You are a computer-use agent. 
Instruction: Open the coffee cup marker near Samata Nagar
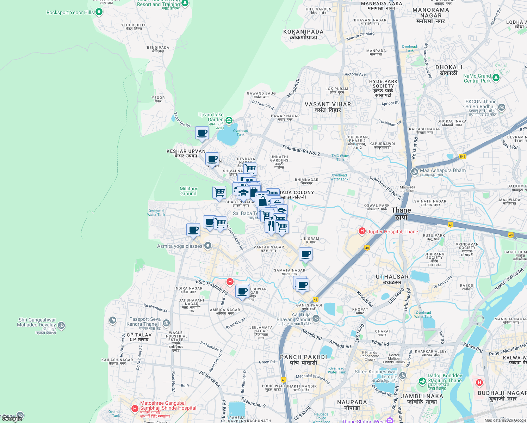(302, 284)
